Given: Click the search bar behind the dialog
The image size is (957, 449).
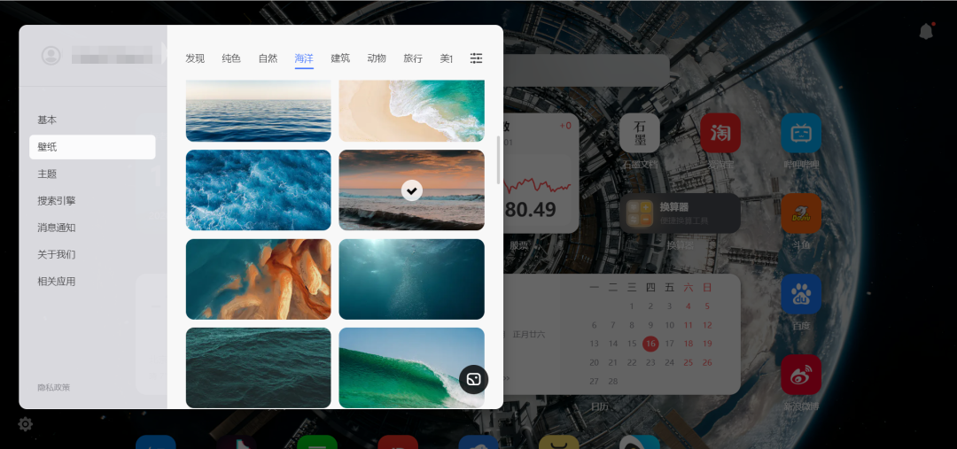Looking at the screenshot, I should point(587,70).
